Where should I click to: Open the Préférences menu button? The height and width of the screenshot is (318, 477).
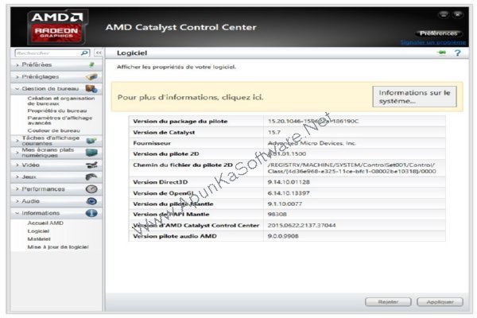click(x=438, y=33)
